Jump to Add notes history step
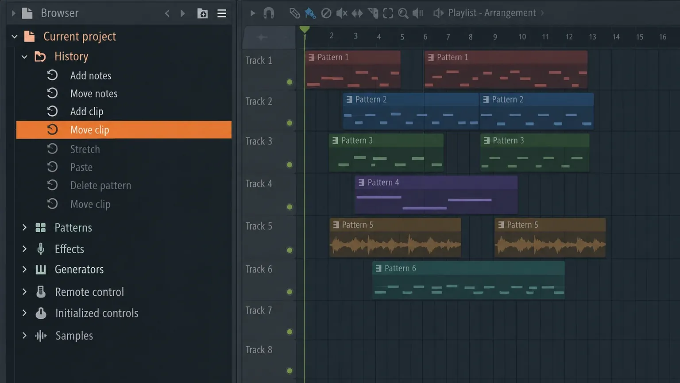 91,76
